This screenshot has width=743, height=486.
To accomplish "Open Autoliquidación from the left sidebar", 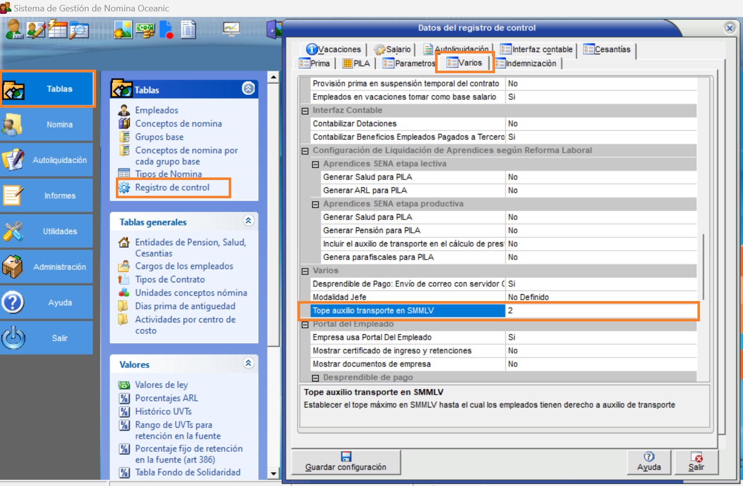I will (x=47, y=160).
